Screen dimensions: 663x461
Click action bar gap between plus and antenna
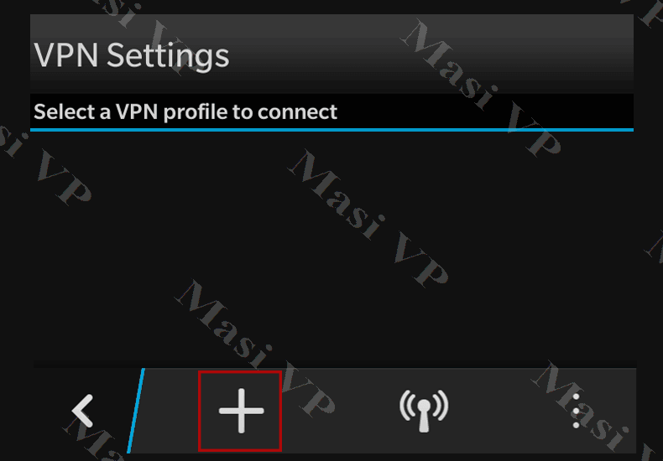point(341,411)
